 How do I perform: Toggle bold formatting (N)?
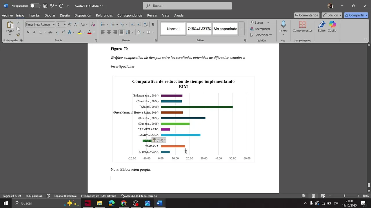tap(28, 32)
